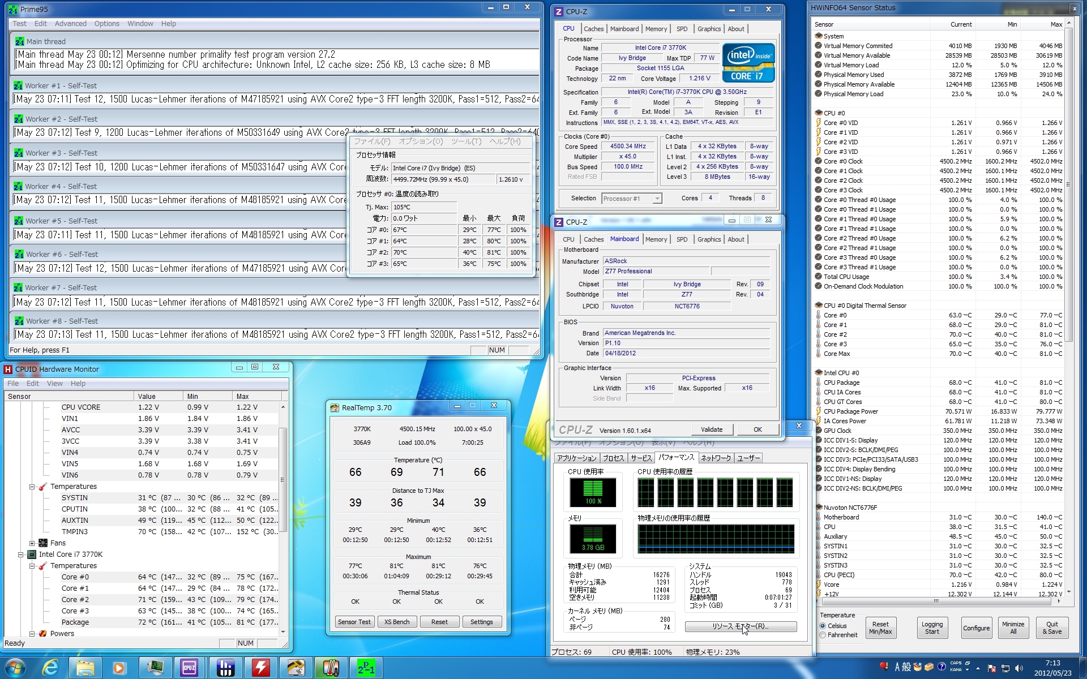Click the RealTemp taskbar icon

tap(296, 668)
